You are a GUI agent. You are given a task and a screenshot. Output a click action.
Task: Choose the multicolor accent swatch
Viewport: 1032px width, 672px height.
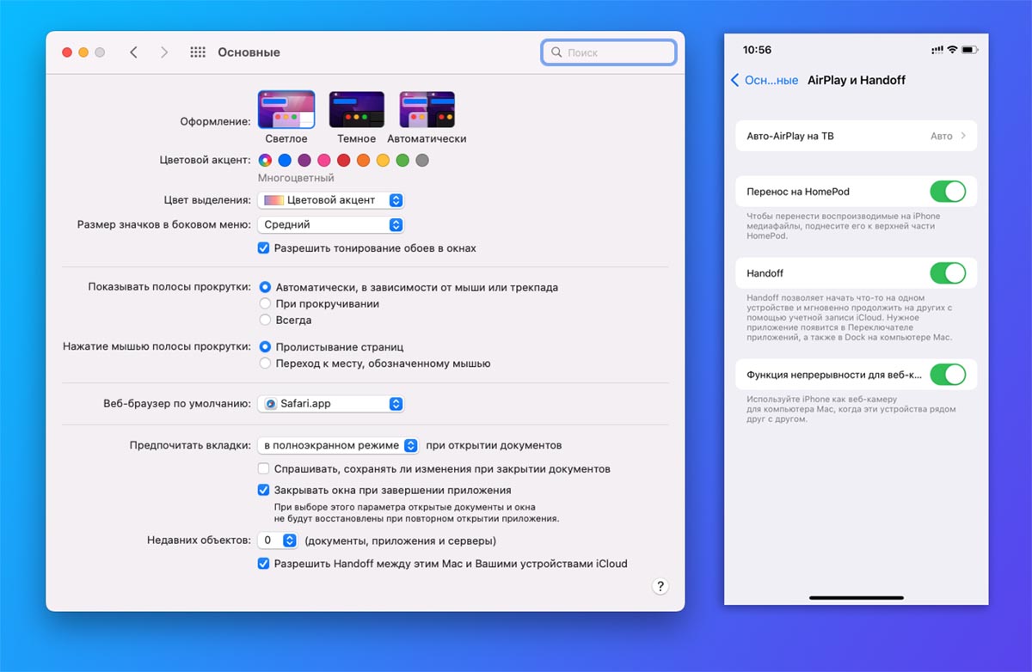[x=265, y=160]
